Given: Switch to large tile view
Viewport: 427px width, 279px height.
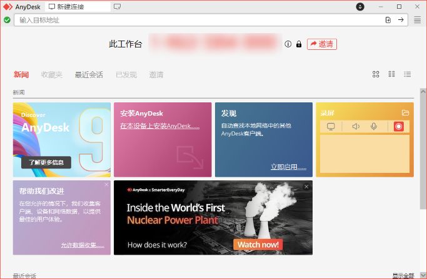Looking at the screenshot, I should tap(376, 74).
